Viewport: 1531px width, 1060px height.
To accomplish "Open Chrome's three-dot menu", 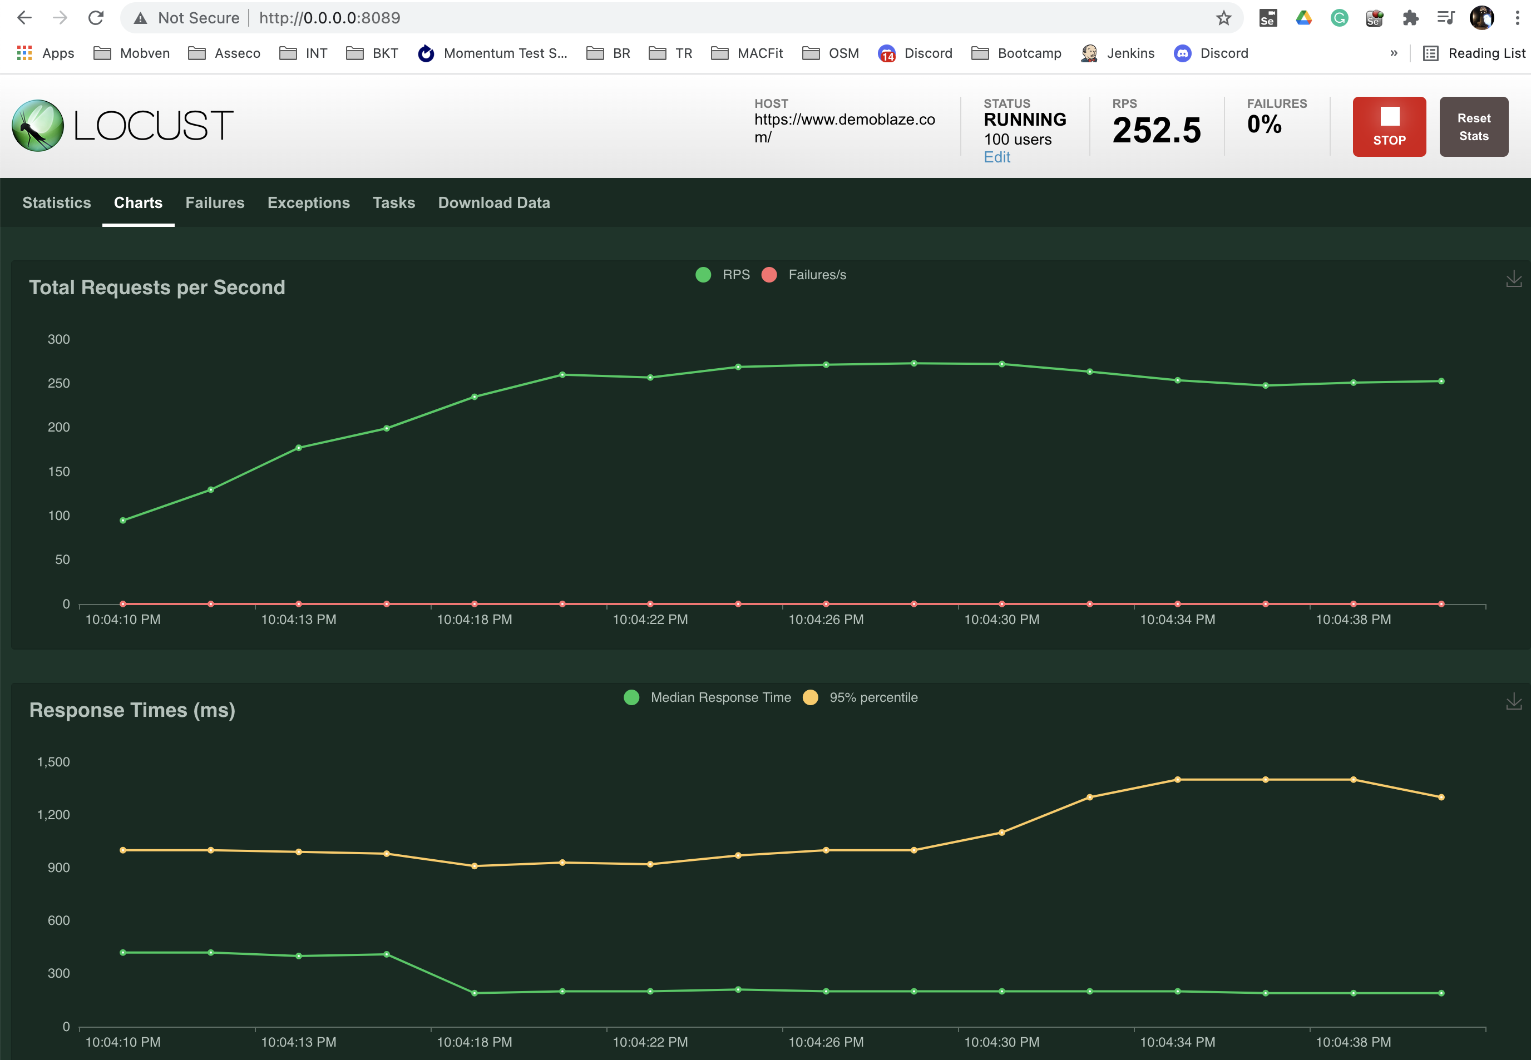I will coord(1517,18).
